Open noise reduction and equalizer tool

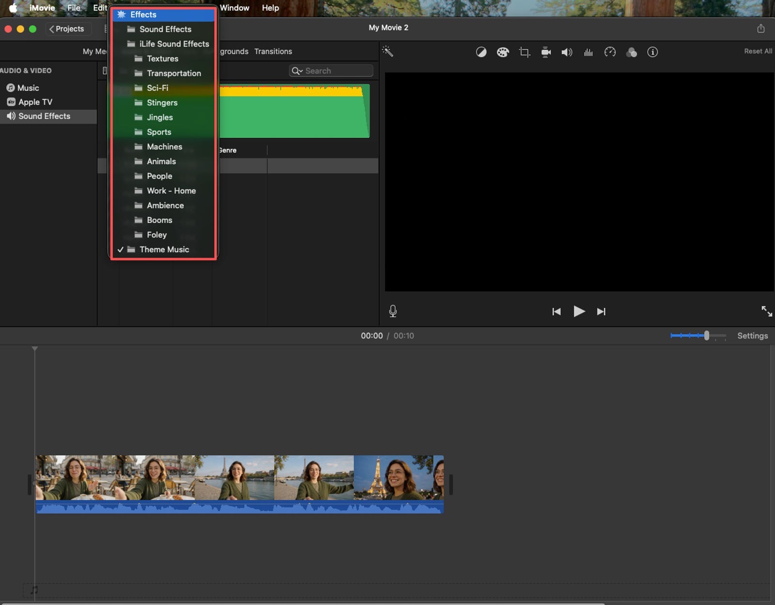point(589,52)
